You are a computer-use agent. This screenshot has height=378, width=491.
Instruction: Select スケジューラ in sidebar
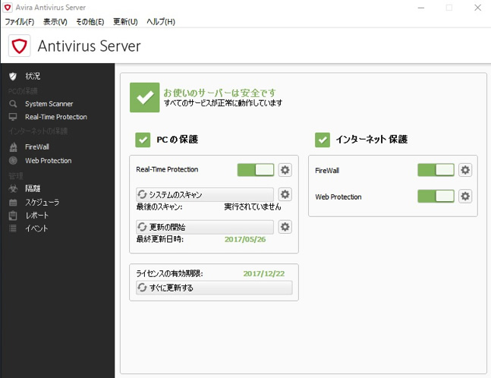(42, 203)
